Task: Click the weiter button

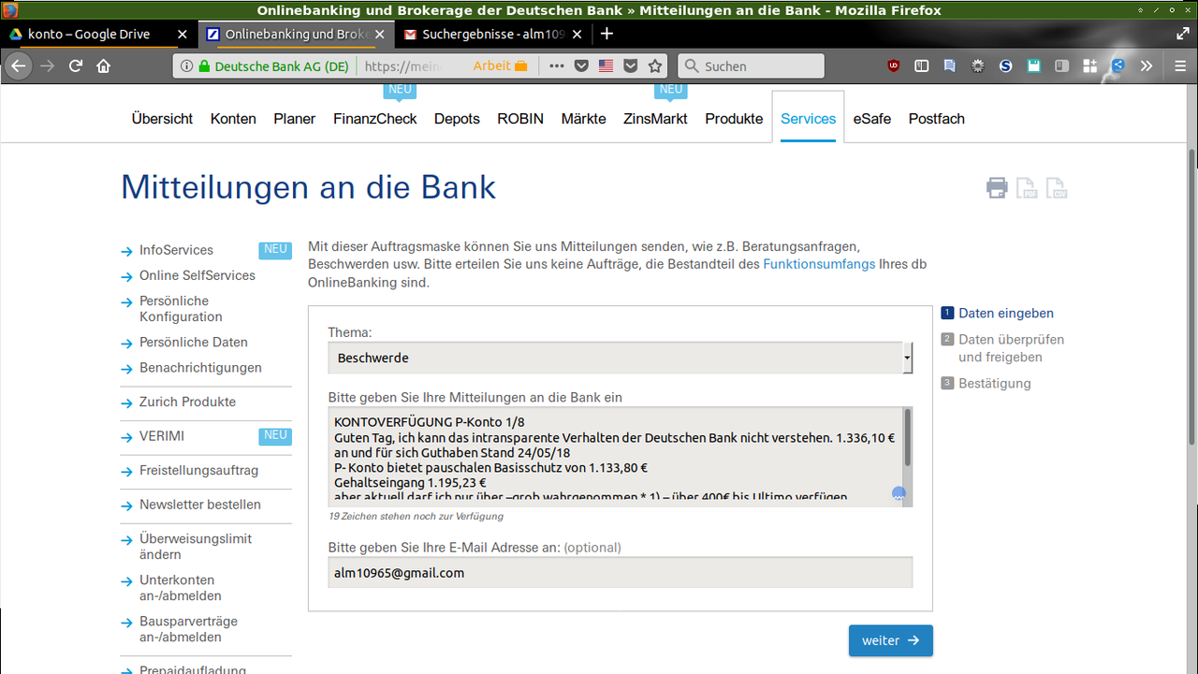Action: point(891,640)
